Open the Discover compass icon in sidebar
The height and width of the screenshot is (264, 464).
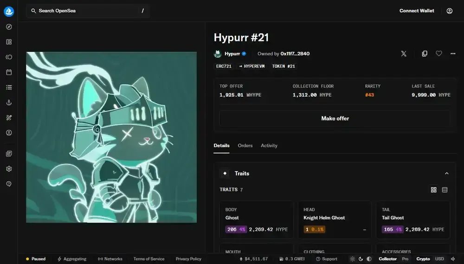9,27
